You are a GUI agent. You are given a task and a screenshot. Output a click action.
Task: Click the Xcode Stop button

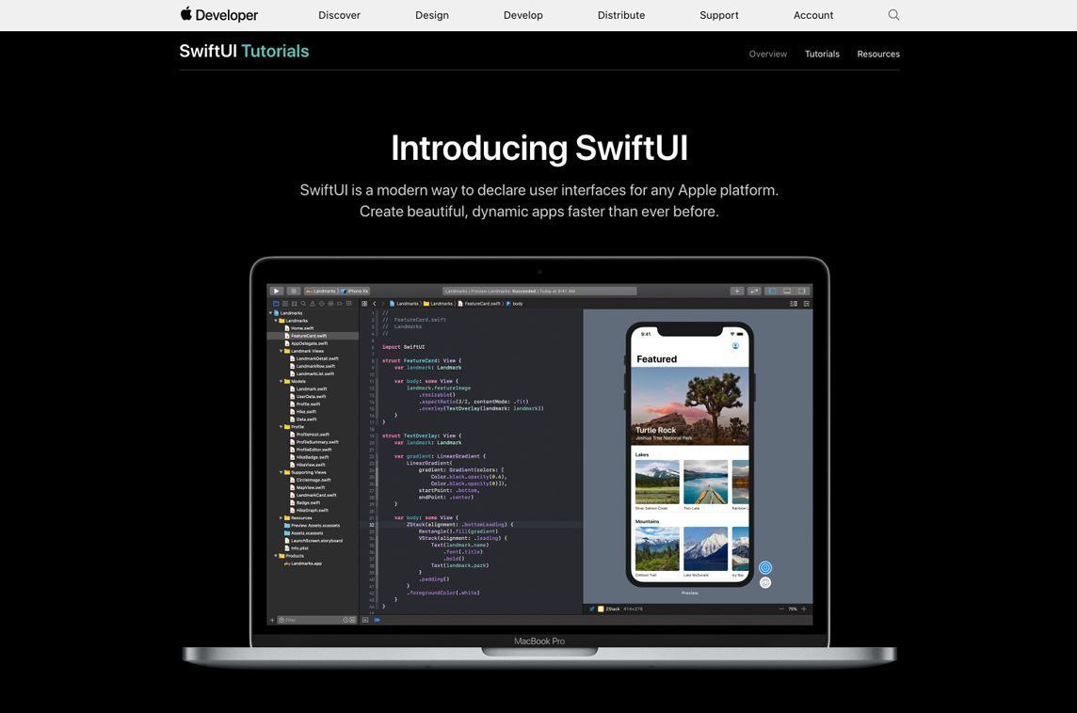pos(294,291)
